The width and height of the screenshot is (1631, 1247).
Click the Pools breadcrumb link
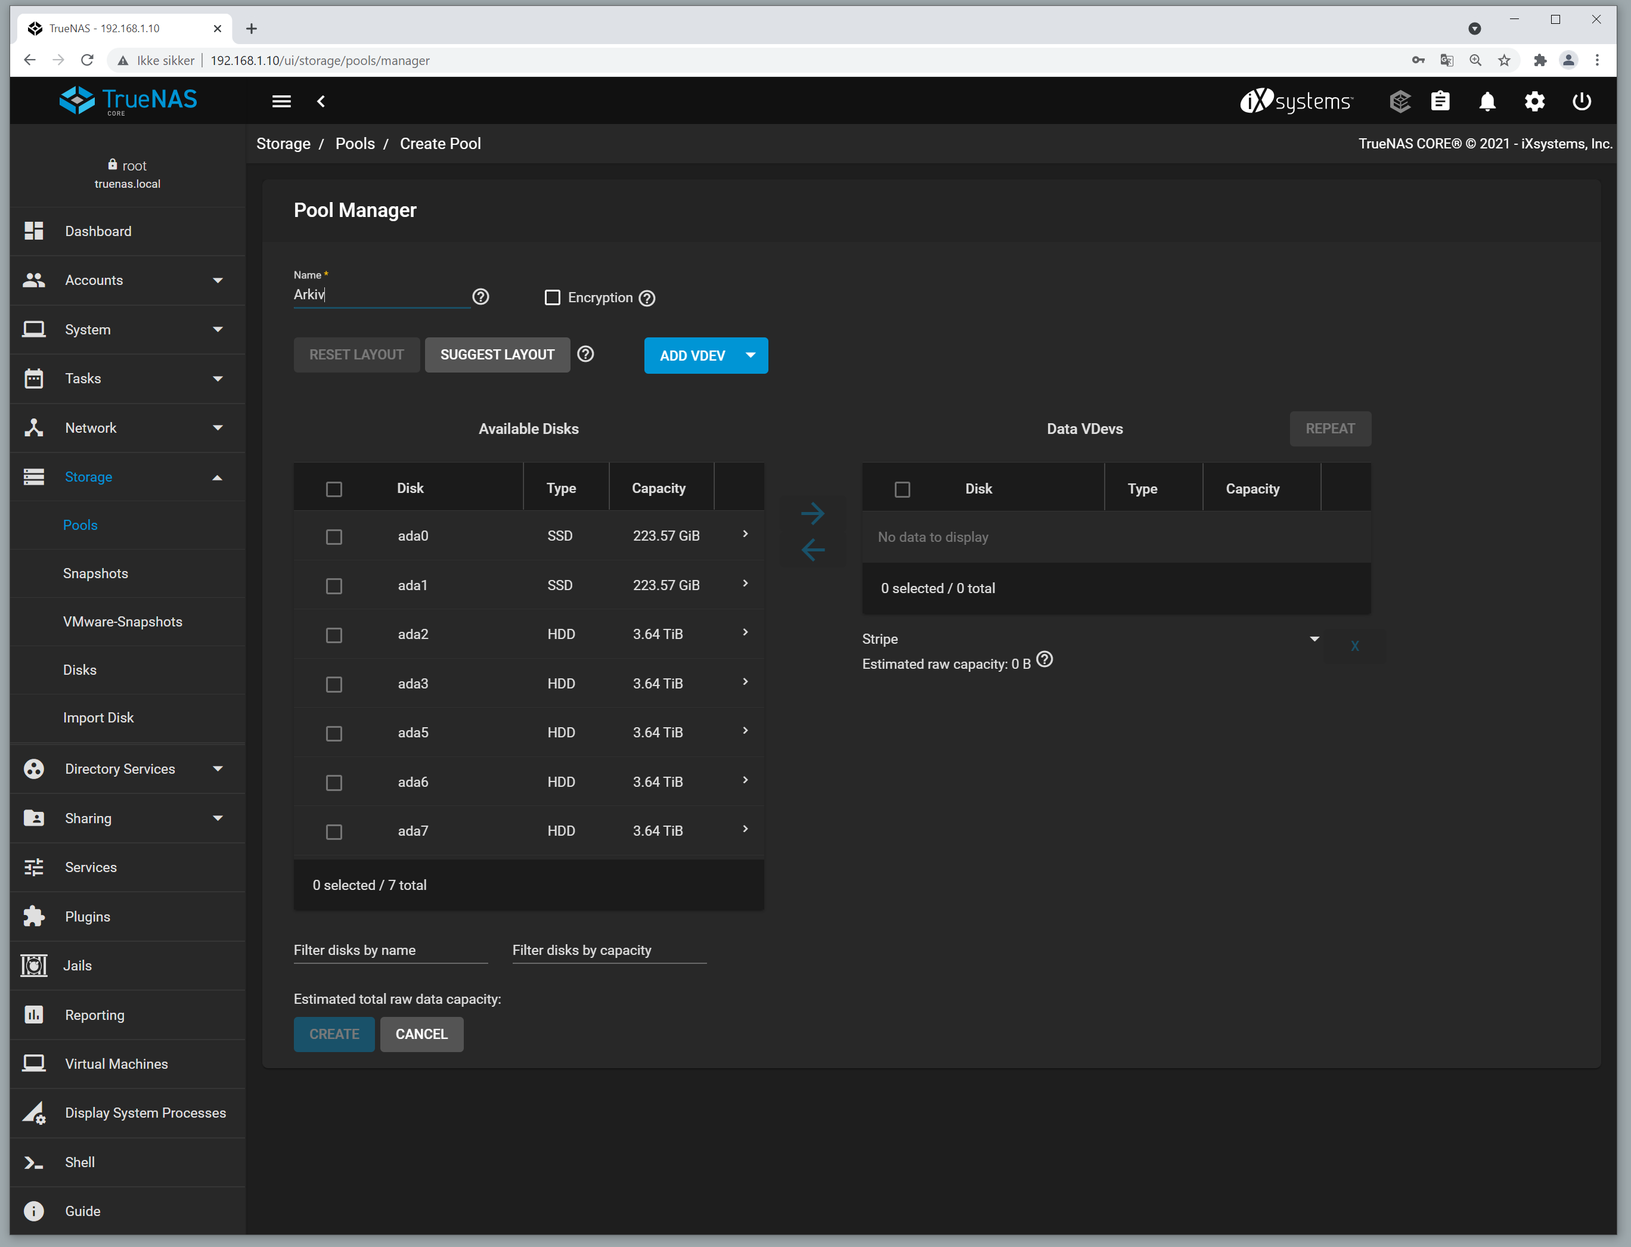point(355,143)
